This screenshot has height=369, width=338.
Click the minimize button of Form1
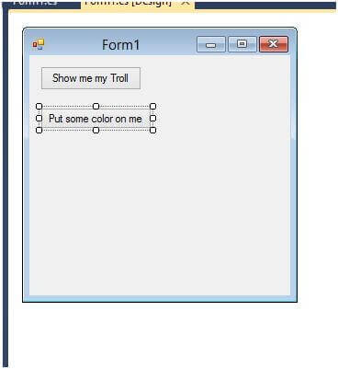[x=211, y=44]
